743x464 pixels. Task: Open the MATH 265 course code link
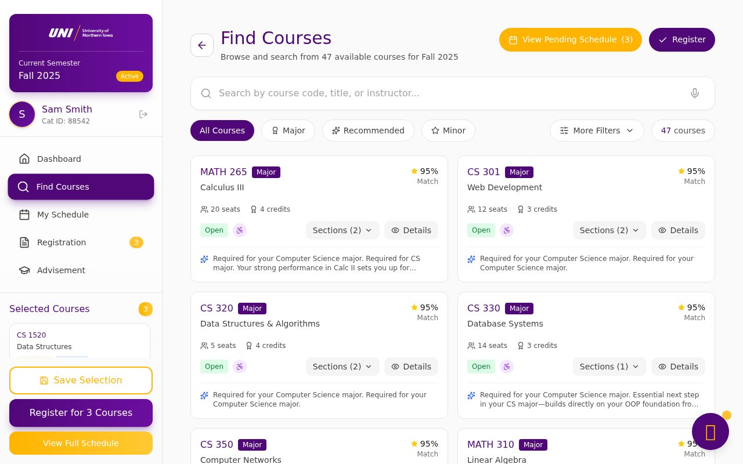[223, 172]
